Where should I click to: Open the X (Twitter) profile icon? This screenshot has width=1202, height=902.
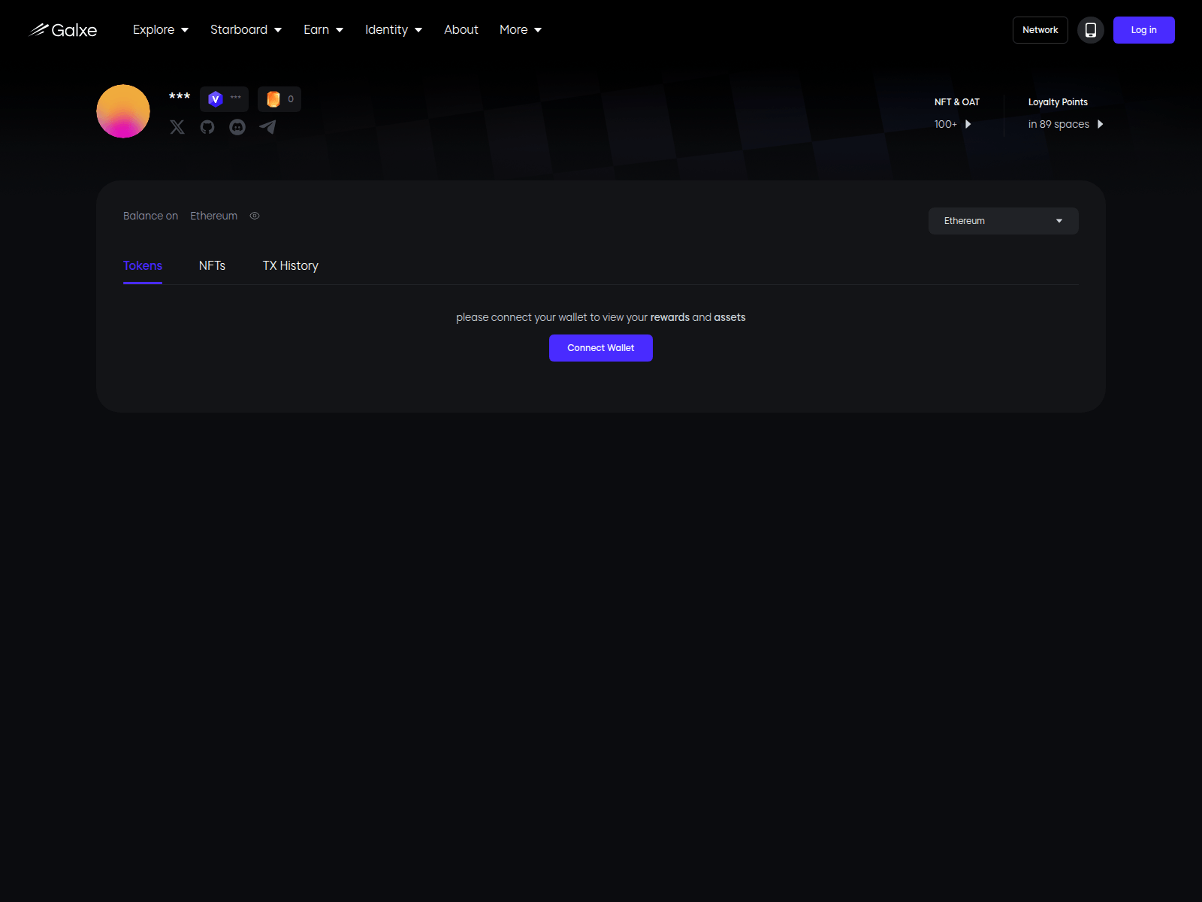coord(177,127)
